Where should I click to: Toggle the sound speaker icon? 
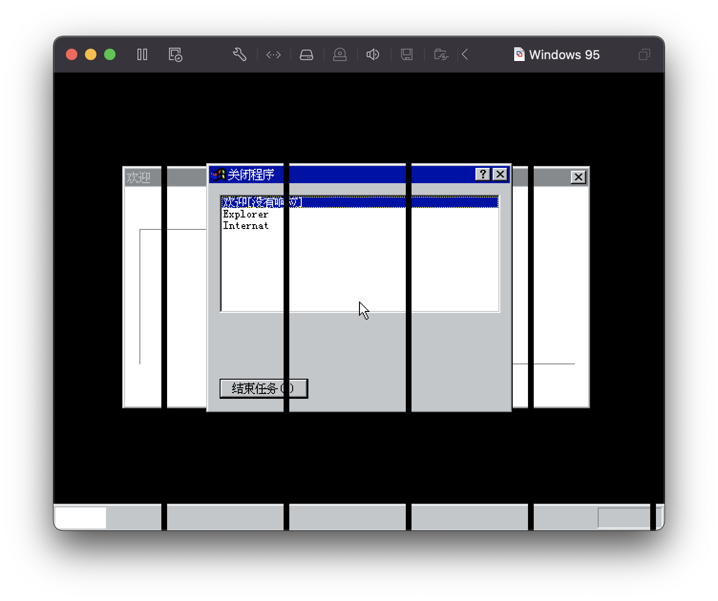click(373, 54)
